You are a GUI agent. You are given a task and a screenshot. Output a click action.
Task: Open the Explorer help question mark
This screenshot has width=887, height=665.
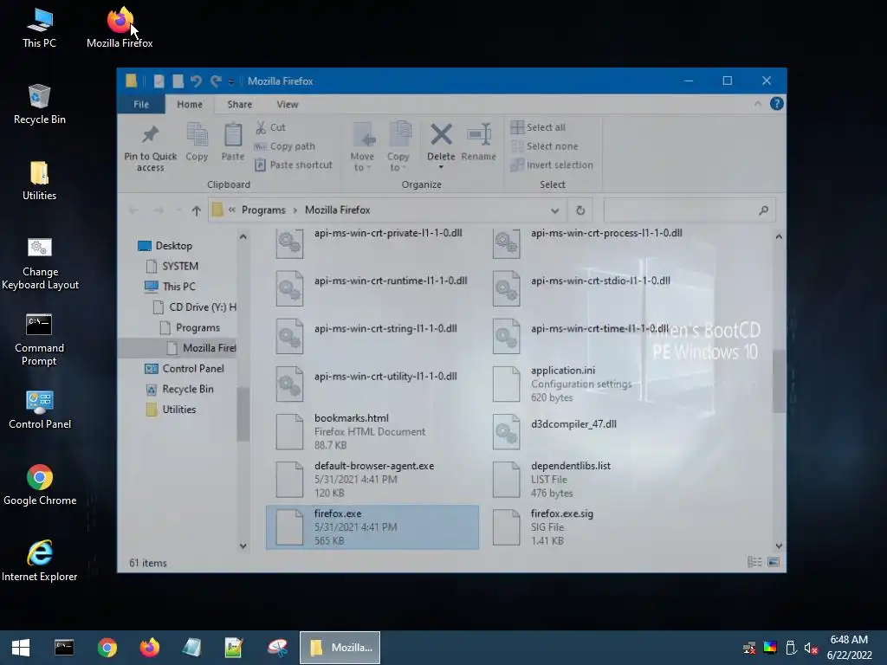777,104
